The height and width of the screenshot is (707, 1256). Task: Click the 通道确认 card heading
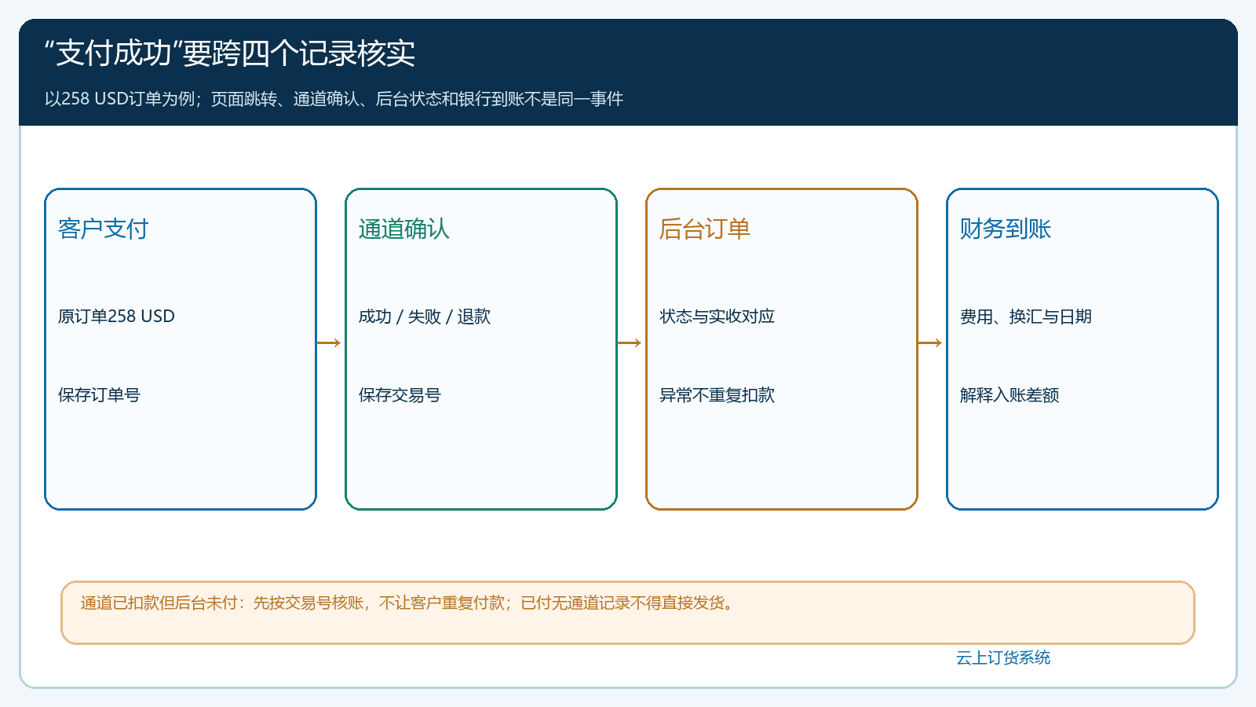tap(403, 229)
